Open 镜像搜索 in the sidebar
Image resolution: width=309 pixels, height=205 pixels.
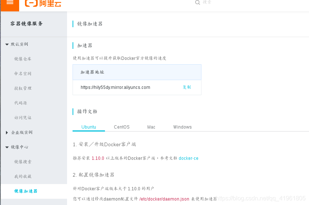tap(23, 162)
